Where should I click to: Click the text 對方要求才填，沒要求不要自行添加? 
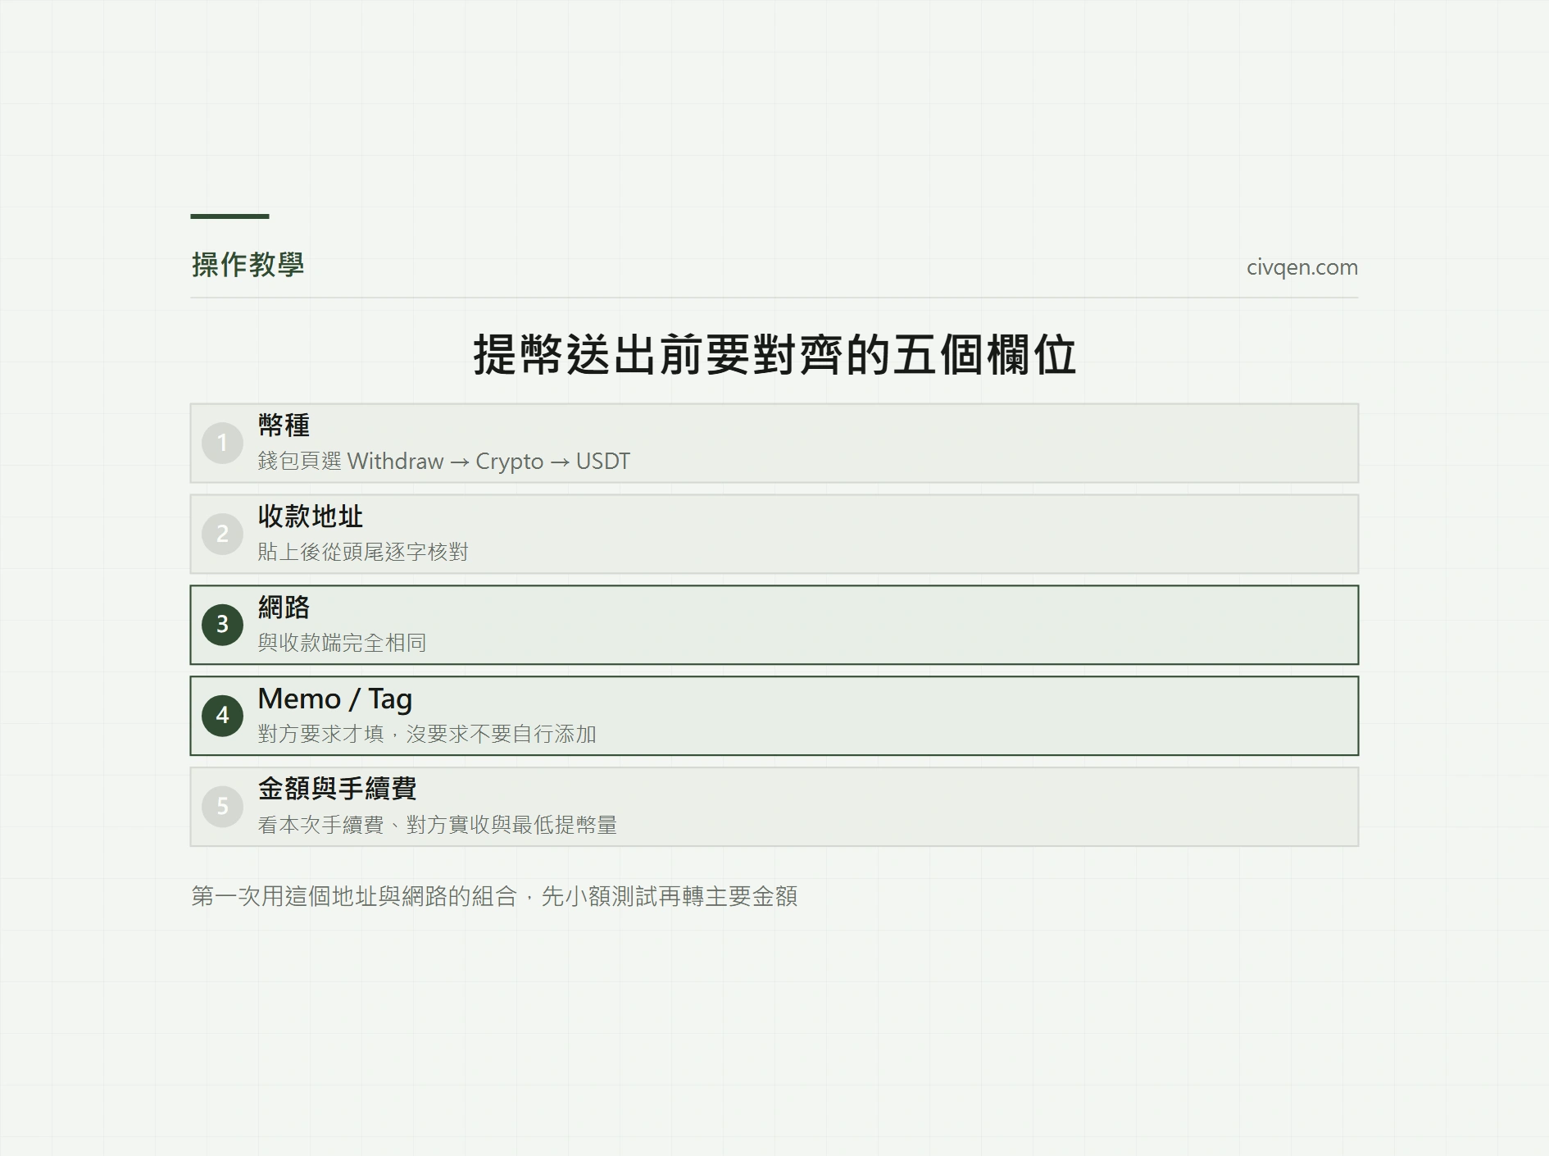(x=427, y=735)
